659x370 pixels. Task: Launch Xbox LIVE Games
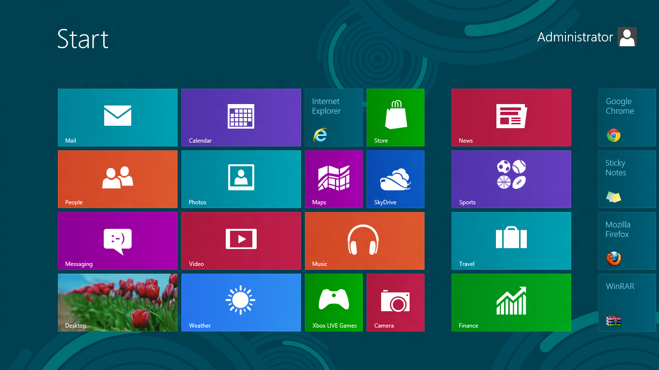333,302
